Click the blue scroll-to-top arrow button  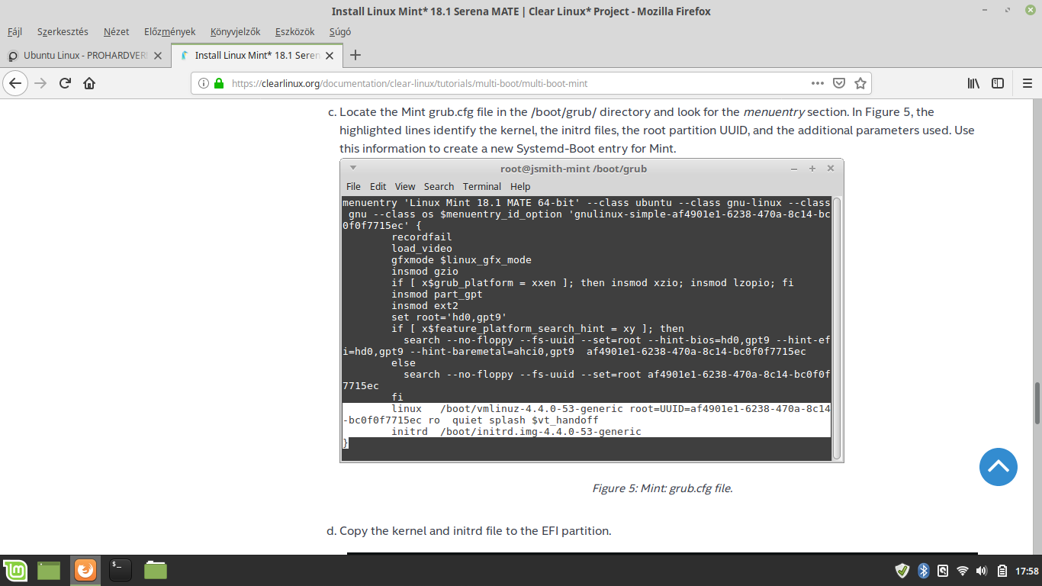(999, 466)
